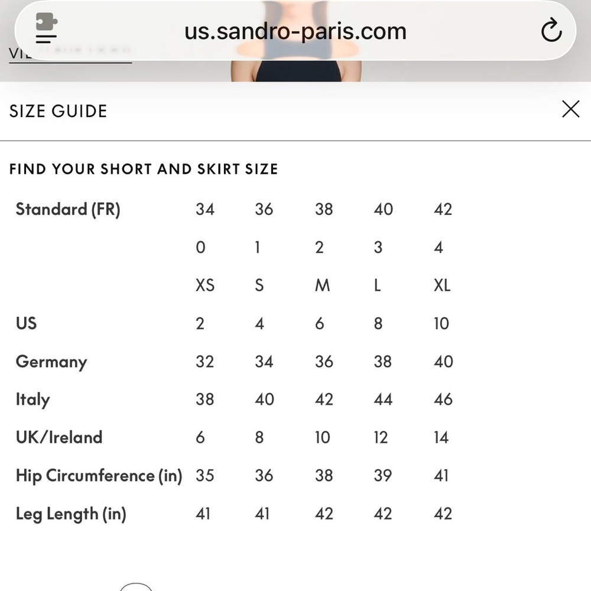Click the UK/Ireland row label

[59, 437]
